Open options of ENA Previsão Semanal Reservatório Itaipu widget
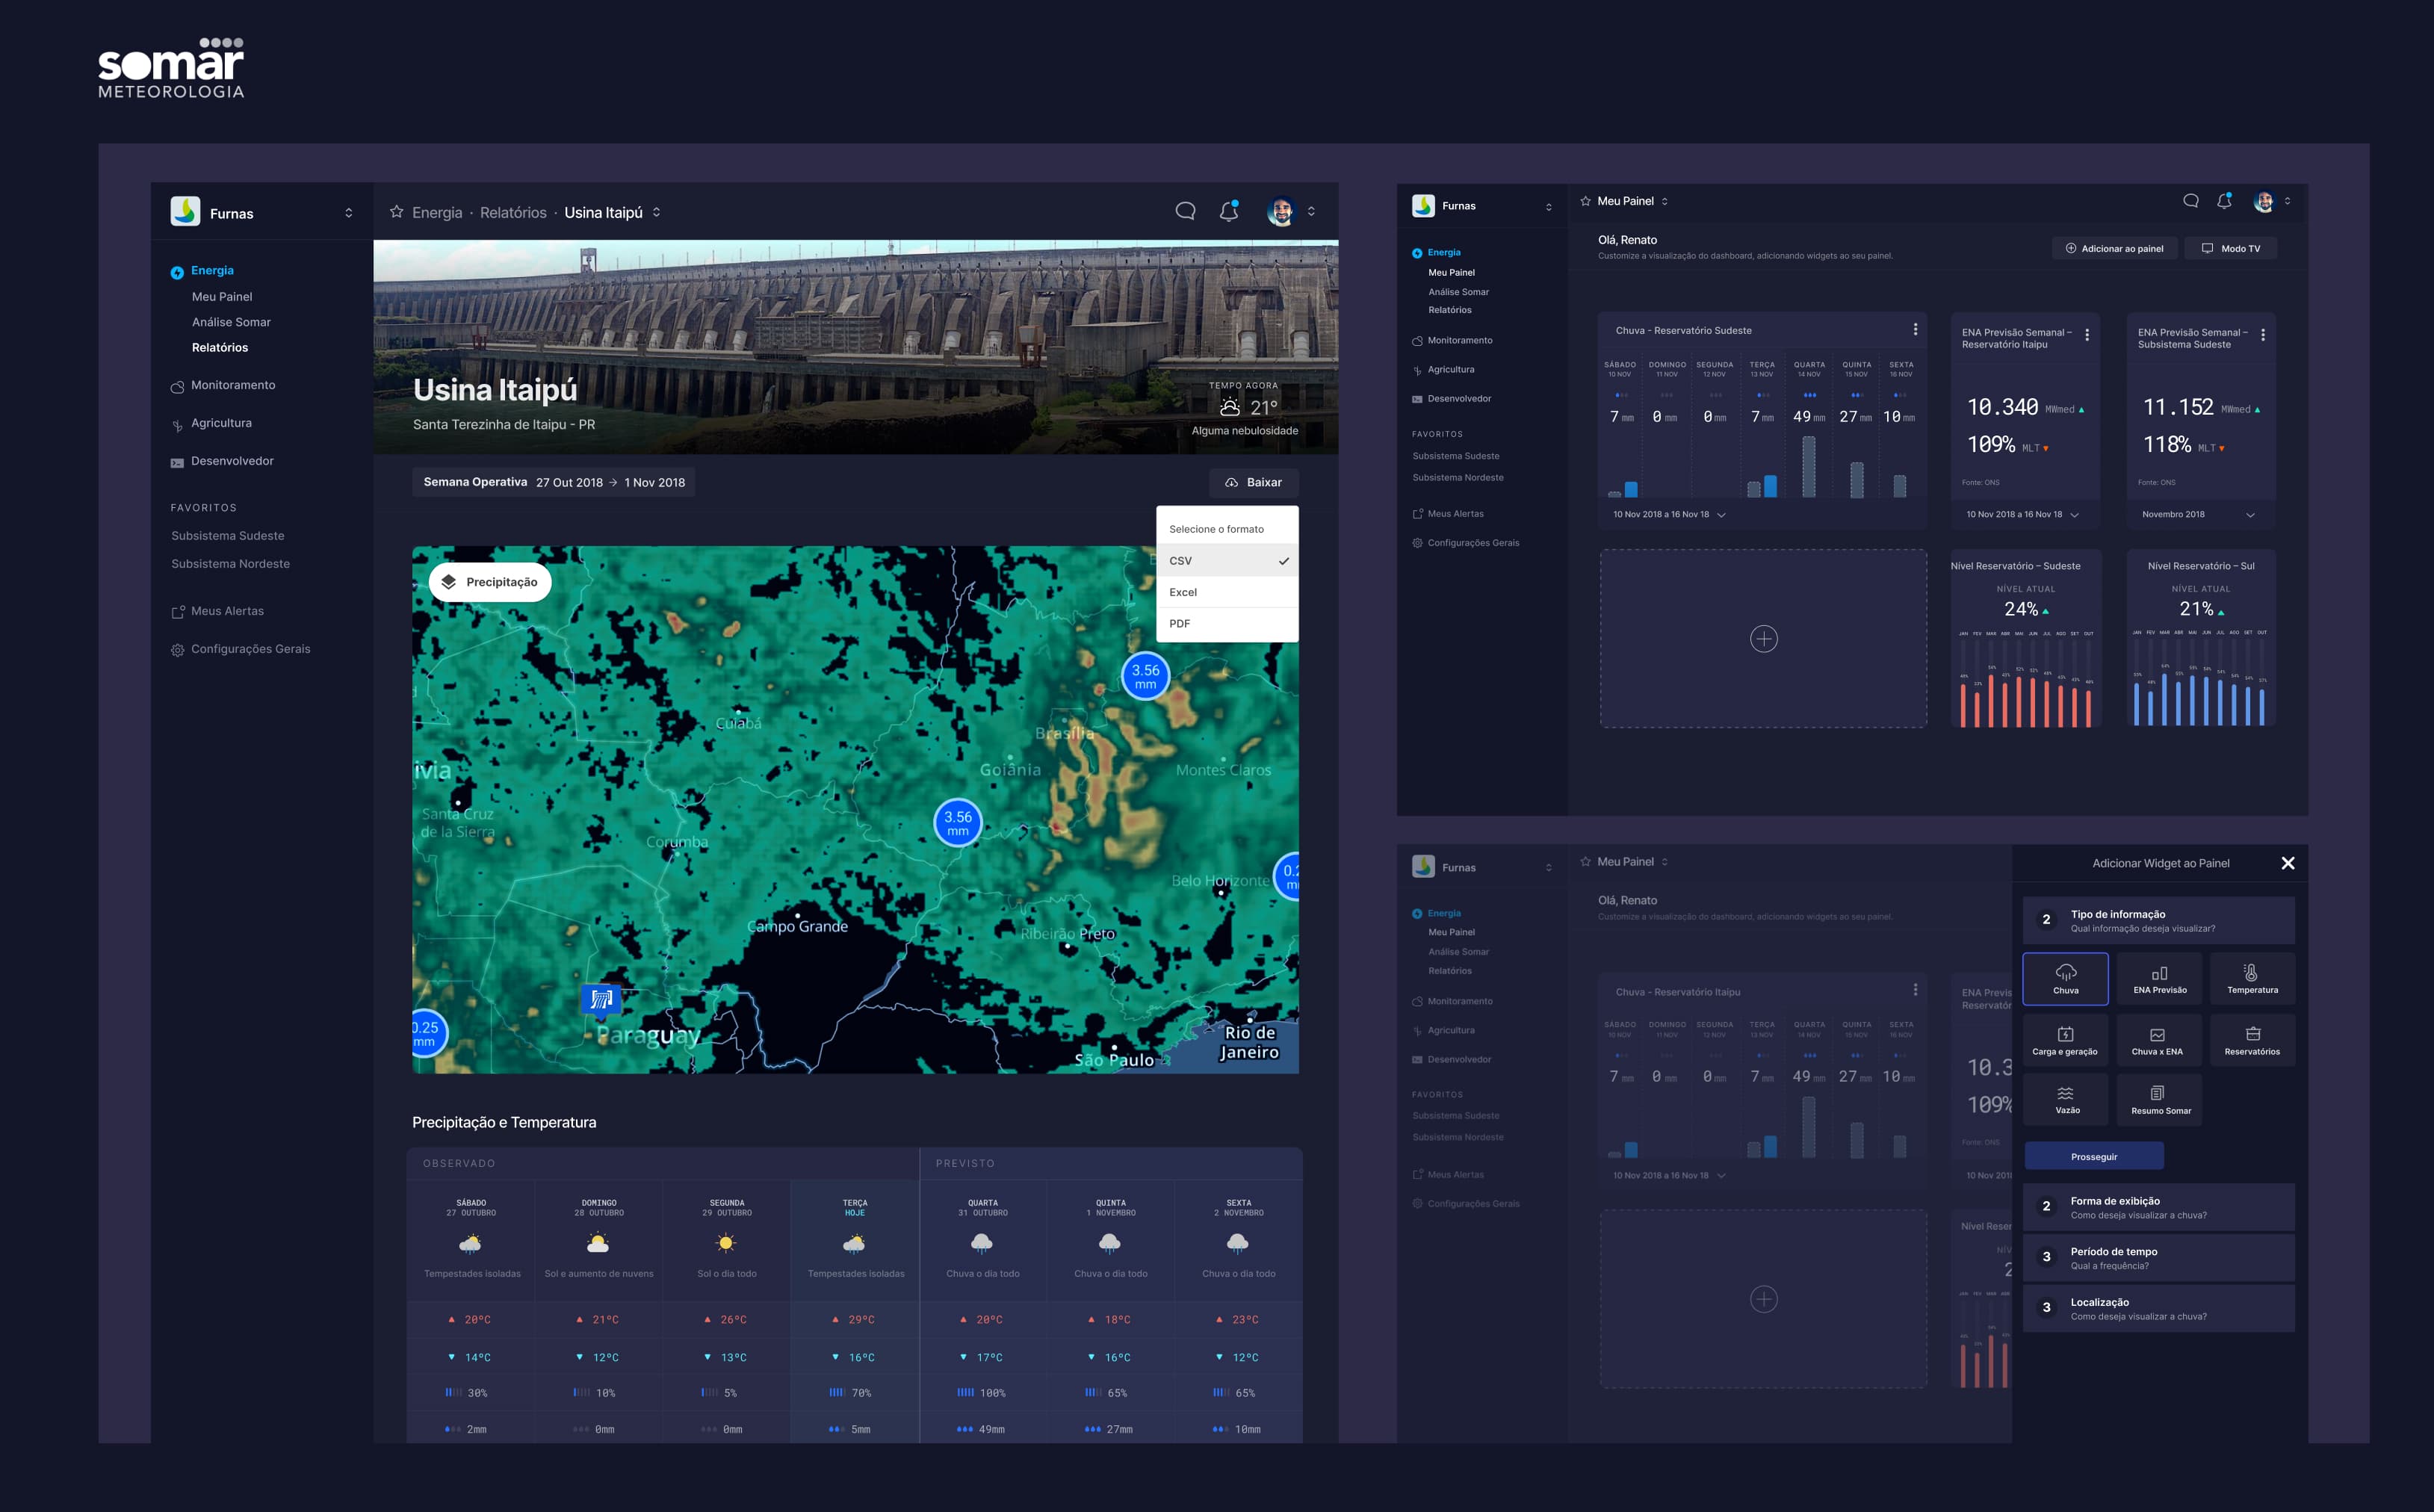The image size is (2434, 1512). point(2087,335)
